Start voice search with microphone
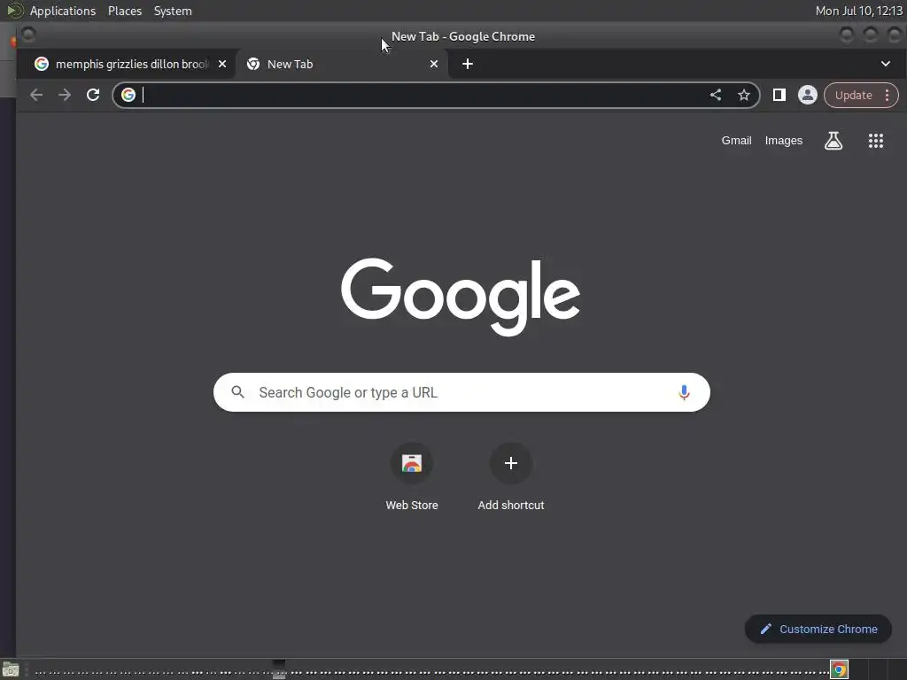 click(684, 392)
